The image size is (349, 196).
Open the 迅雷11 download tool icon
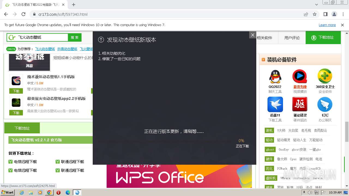click(275, 104)
